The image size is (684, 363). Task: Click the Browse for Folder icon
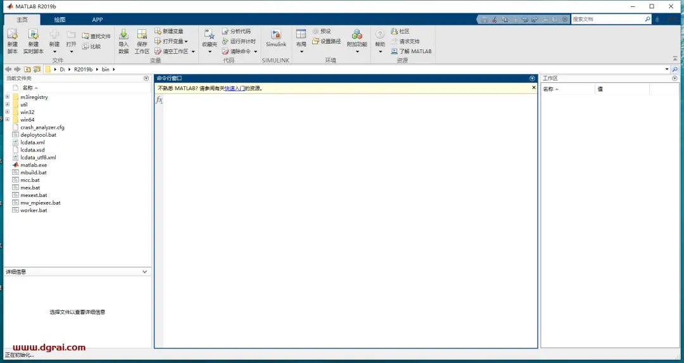[x=37, y=69]
